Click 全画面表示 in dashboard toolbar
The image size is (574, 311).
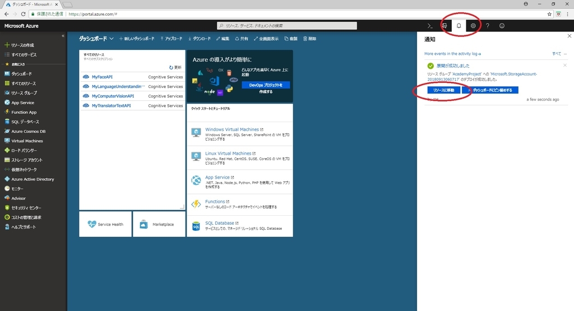coord(266,39)
